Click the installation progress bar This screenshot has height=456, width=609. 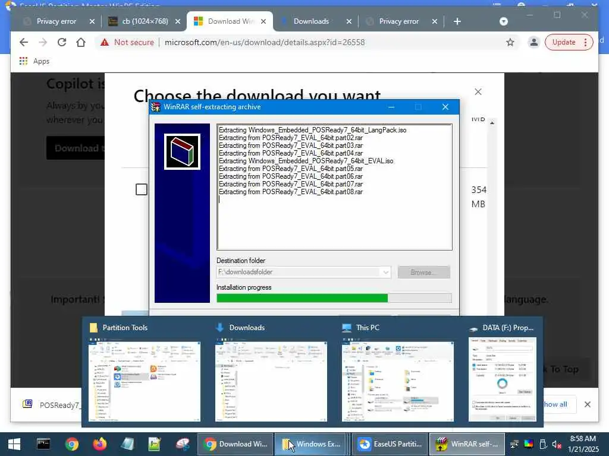tap(334, 298)
